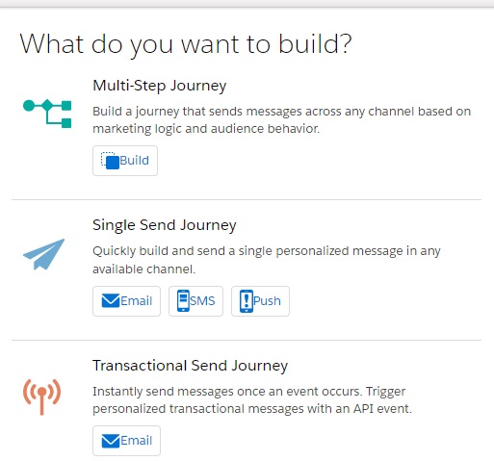Choose SMS under Single Send Journey
Image resolution: width=494 pixels, height=461 pixels.
point(195,301)
